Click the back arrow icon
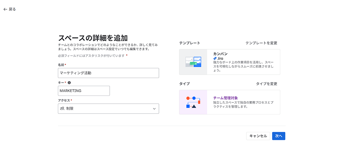347x152 pixels. click(5, 9)
